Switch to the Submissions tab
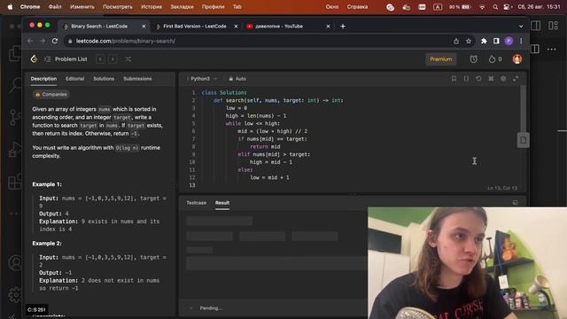The image size is (567, 319). pyautogui.click(x=137, y=79)
